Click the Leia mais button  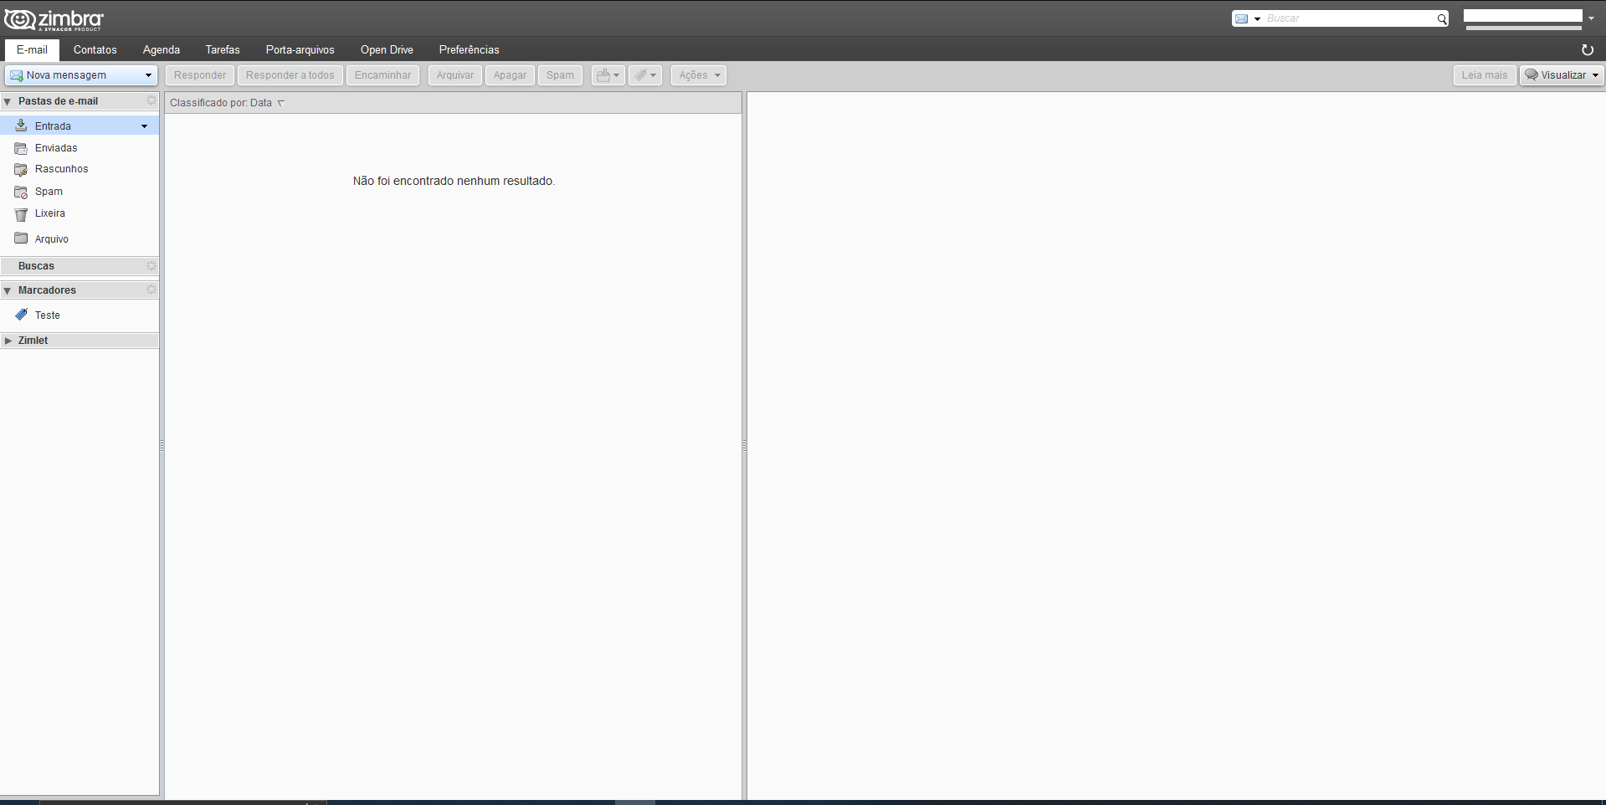pos(1484,75)
